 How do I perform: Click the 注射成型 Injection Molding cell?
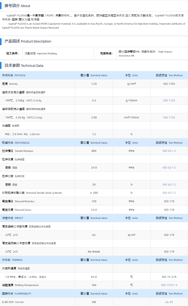pos(41,53)
